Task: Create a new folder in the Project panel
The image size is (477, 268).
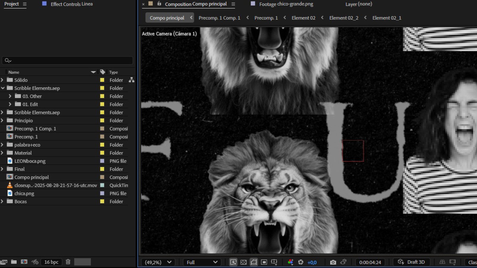Action: click(x=14, y=262)
